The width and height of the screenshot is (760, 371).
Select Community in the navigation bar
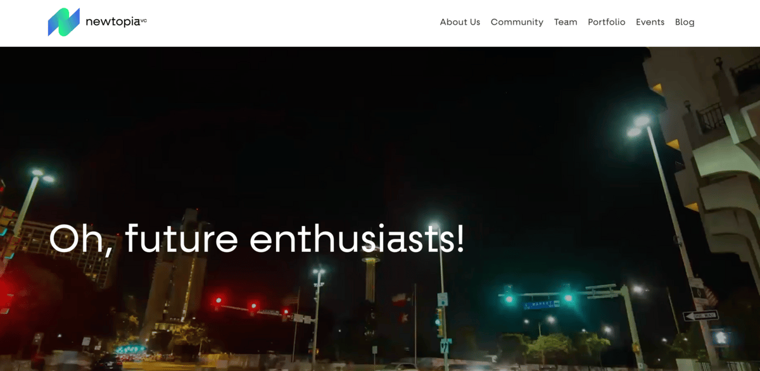[517, 22]
